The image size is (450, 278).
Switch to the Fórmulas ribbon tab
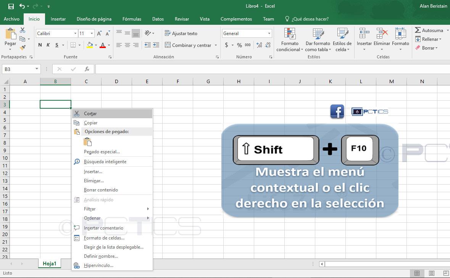tap(132, 19)
